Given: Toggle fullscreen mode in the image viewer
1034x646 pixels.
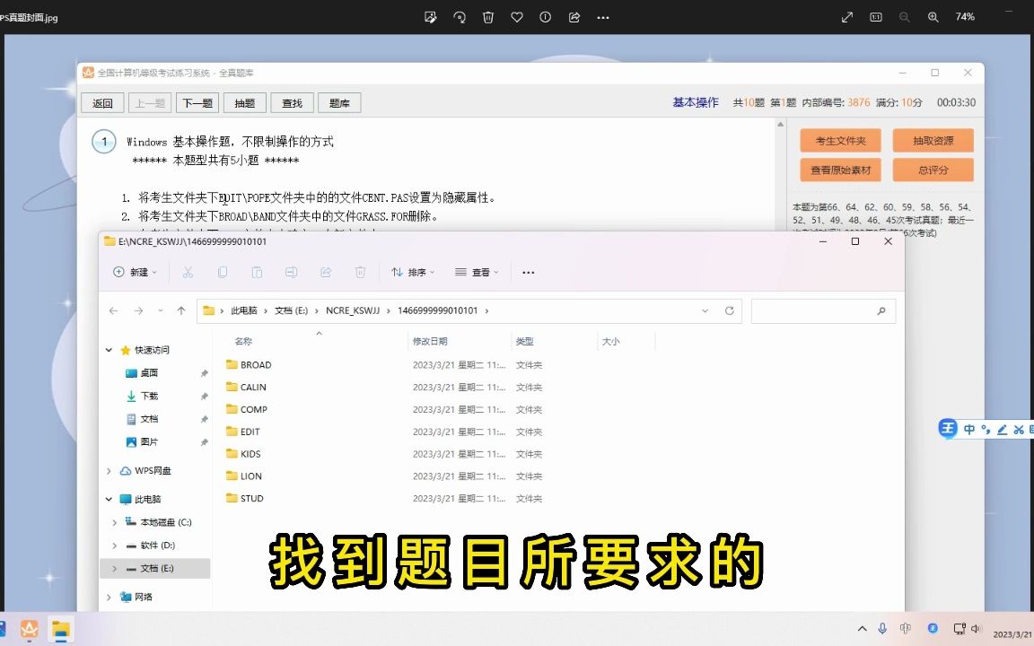Looking at the screenshot, I should [846, 17].
